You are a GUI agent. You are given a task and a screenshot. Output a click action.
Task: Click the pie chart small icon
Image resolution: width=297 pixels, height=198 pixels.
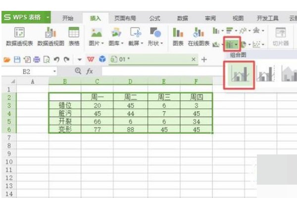click(243, 45)
